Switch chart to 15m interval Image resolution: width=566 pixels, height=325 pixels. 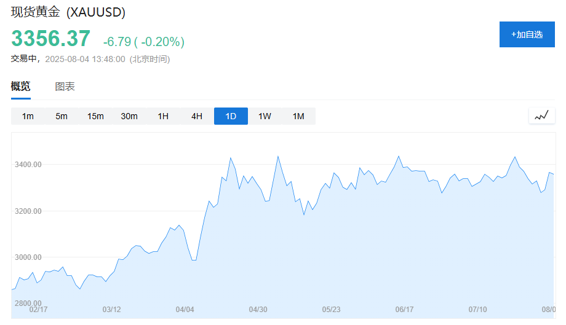pos(95,116)
